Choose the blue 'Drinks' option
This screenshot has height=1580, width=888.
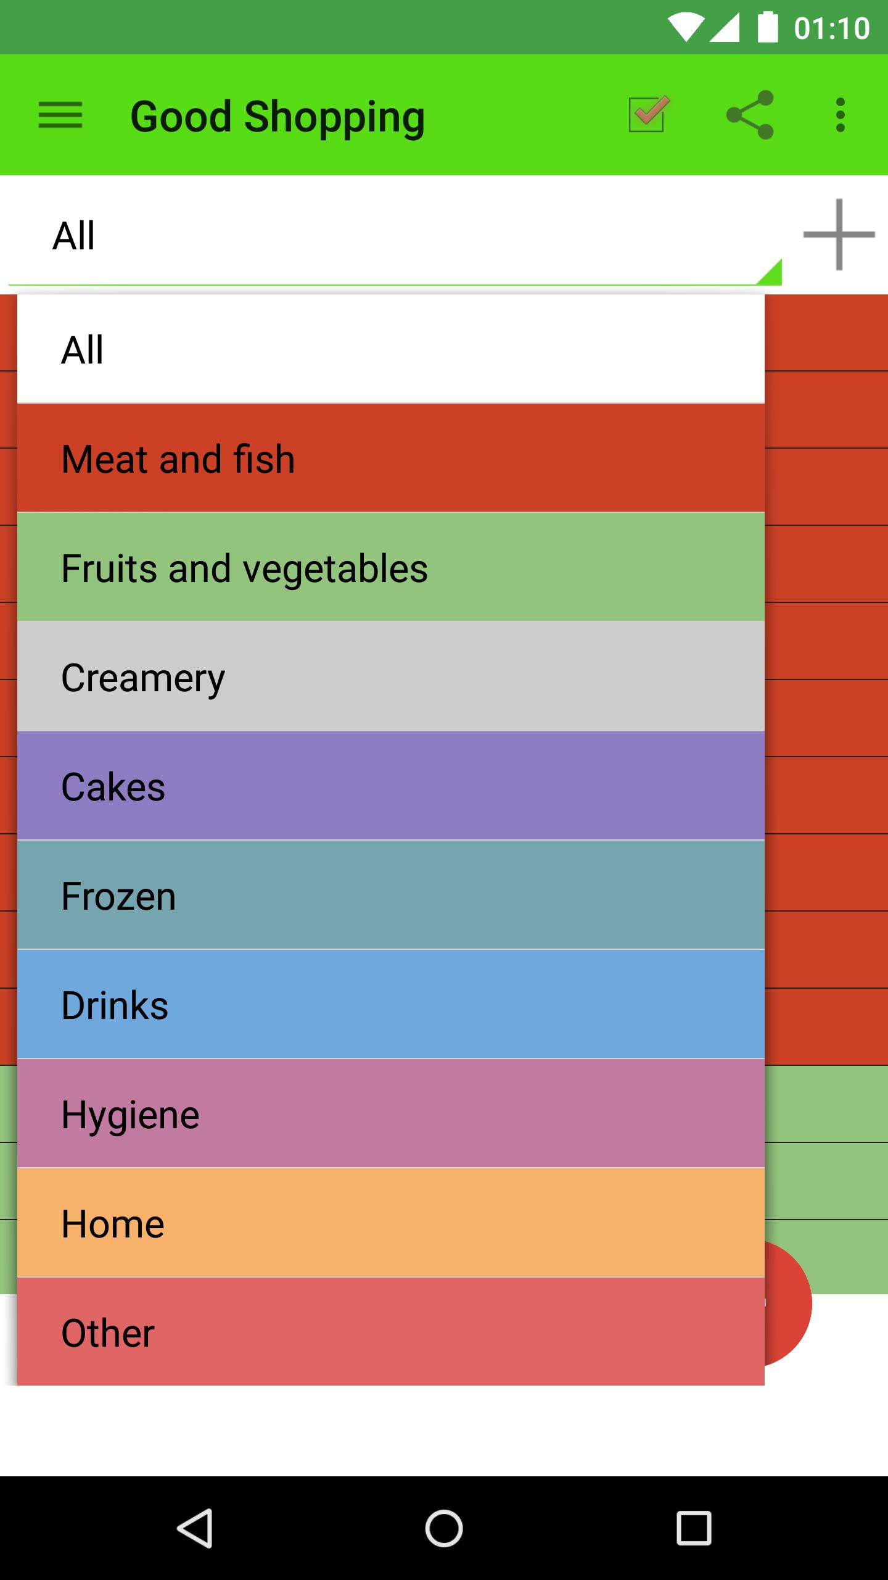click(x=391, y=1005)
